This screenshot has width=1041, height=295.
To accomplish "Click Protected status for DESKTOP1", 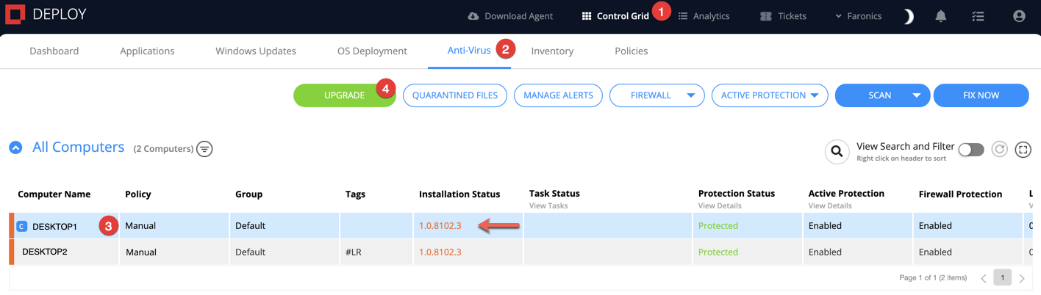I will tap(718, 226).
